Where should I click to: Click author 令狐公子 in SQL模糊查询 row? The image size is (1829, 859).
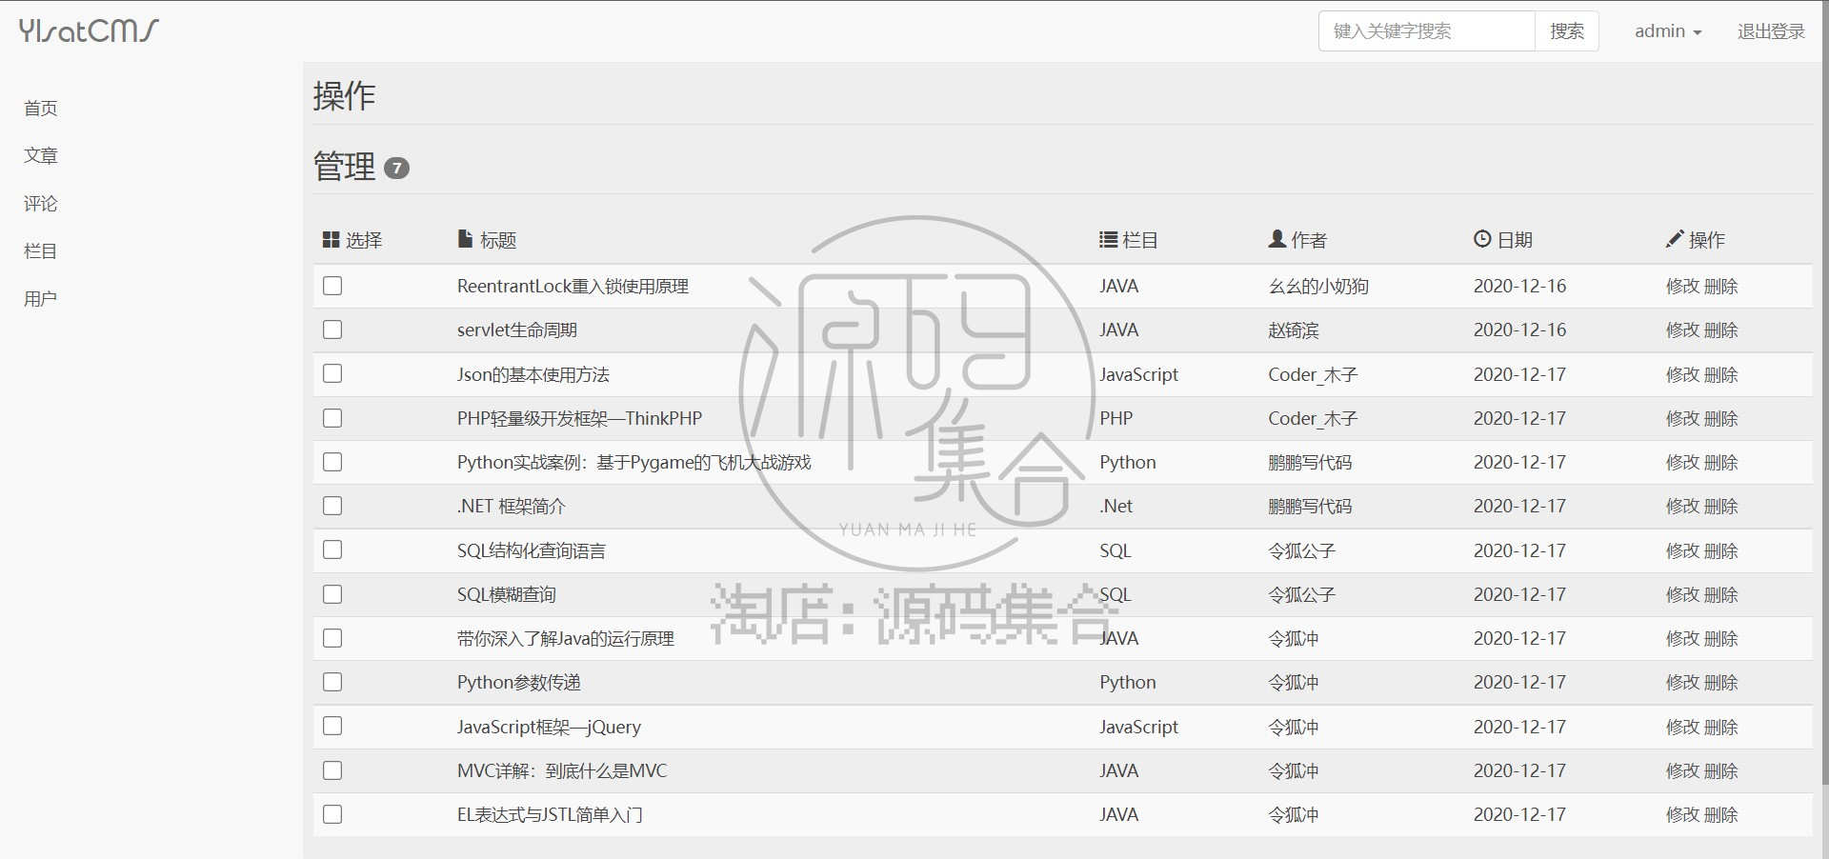[1301, 595]
